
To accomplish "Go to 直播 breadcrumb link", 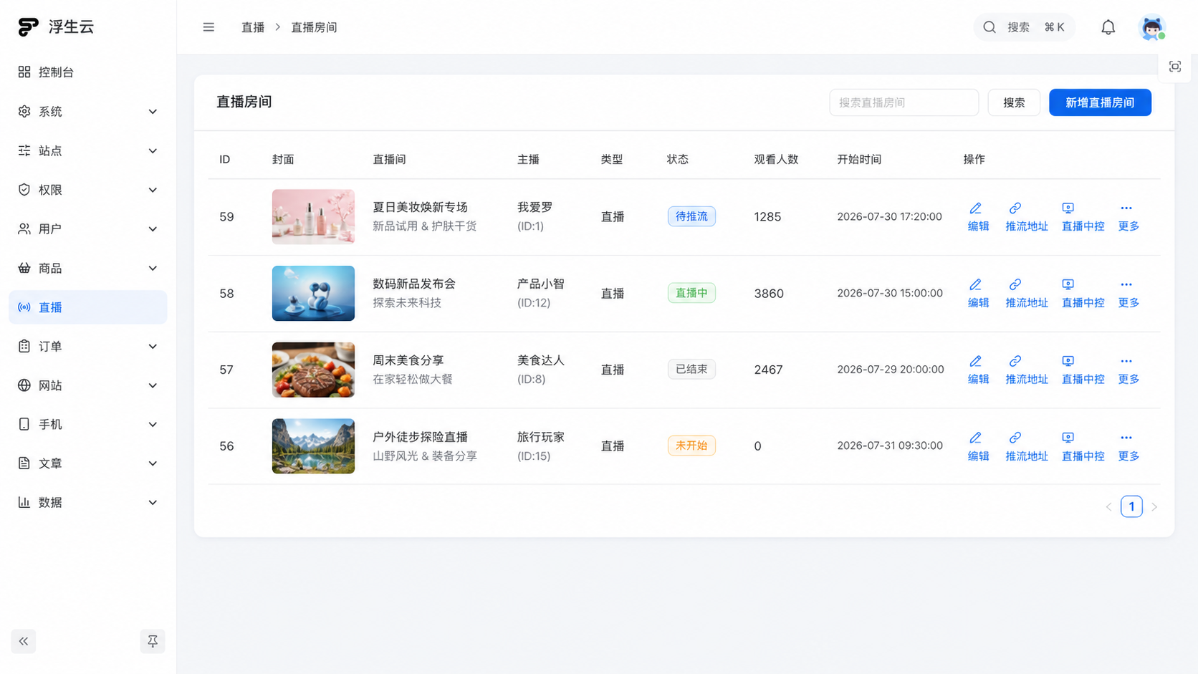I will click(x=253, y=27).
